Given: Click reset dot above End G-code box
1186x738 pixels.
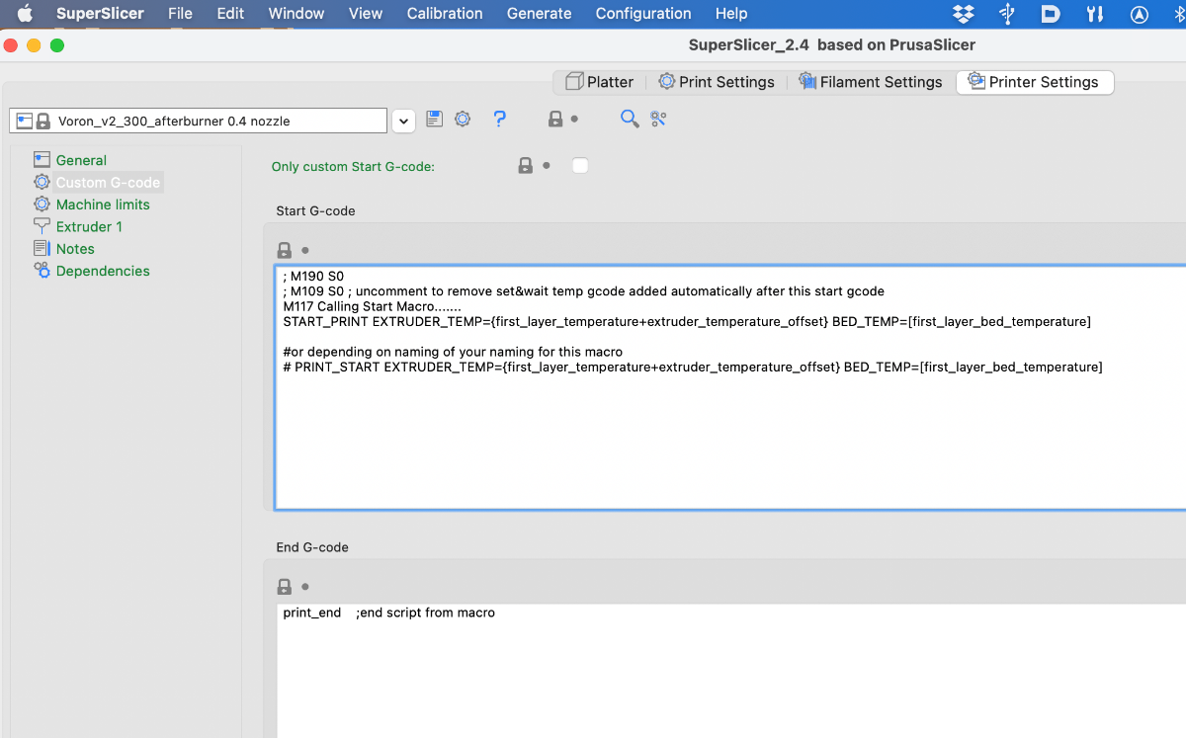Looking at the screenshot, I should coord(305,587).
